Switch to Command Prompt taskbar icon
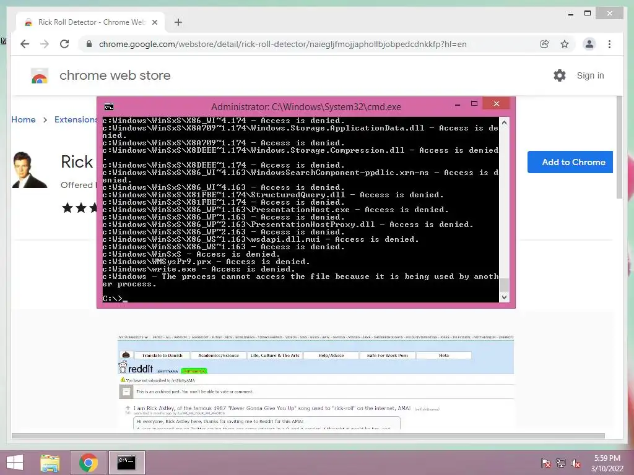The width and height of the screenshot is (634, 475). pos(126,463)
